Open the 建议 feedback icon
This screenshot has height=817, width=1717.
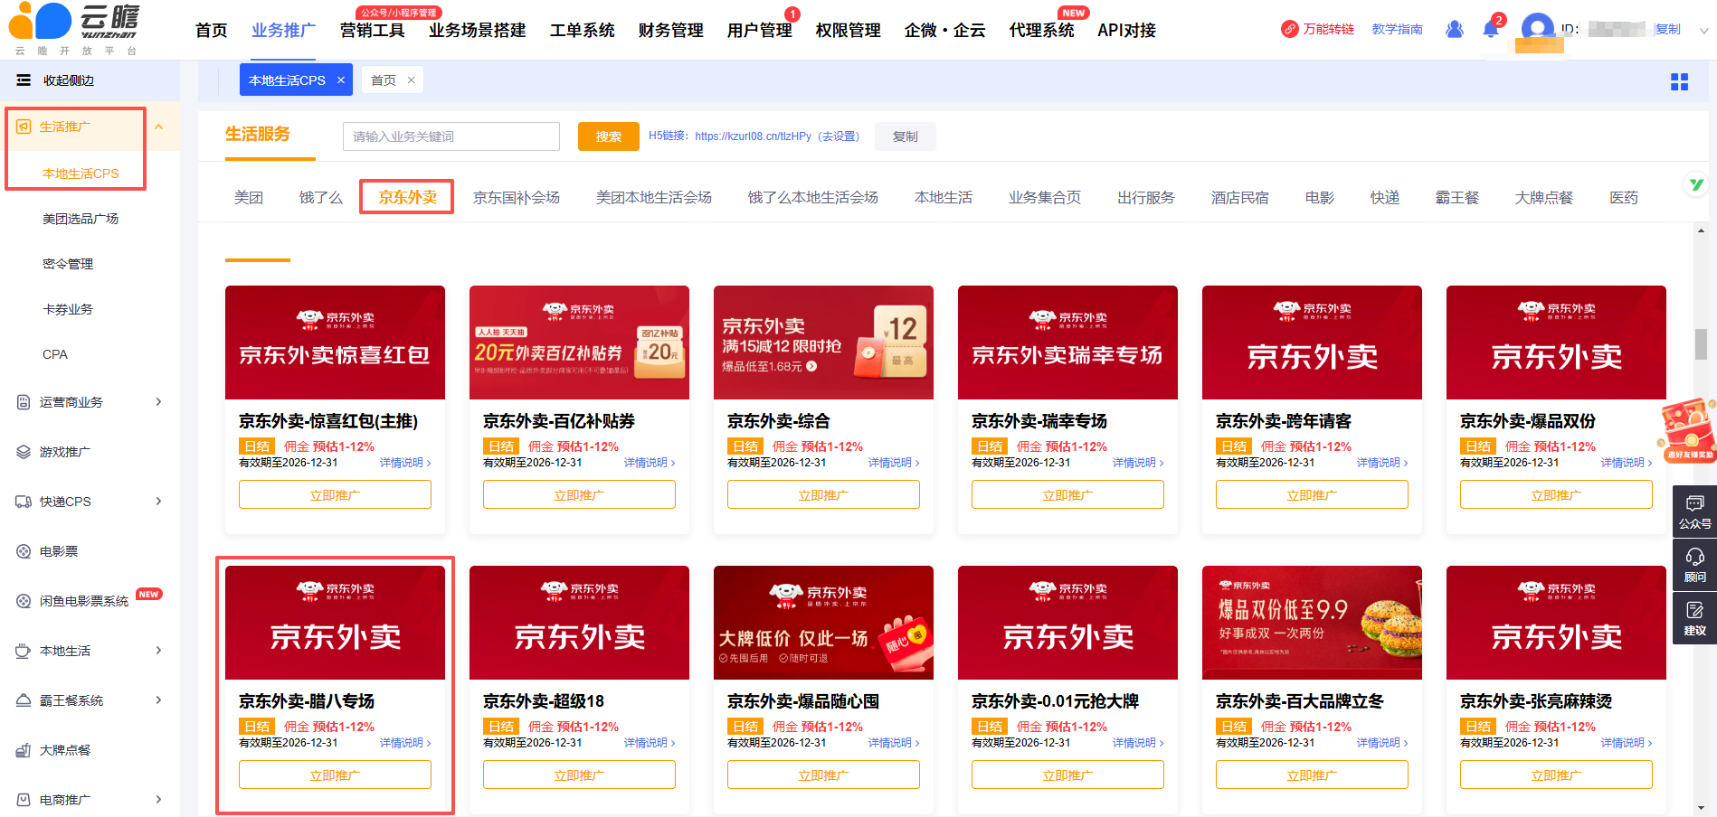point(1694,617)
